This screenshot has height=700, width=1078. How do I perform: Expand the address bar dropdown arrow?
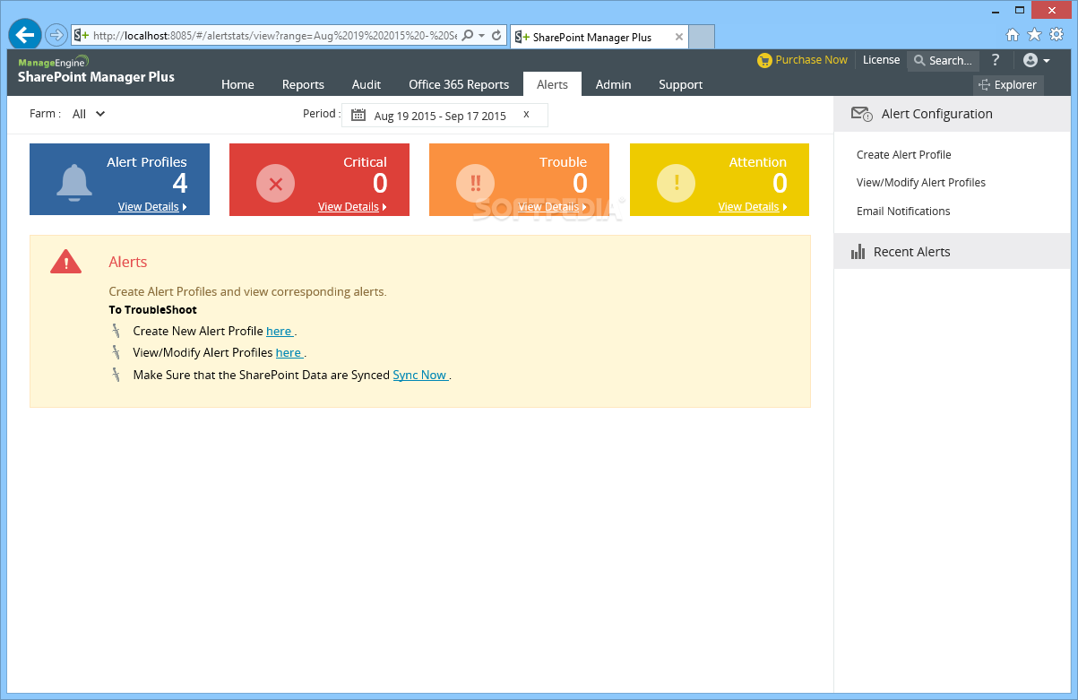(482, 36)
